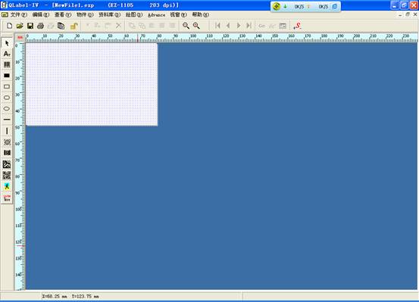Open the 资料库 (Database) menu
Image resolution: width=419 pixels, height=302 pixels.
[109, 14]
